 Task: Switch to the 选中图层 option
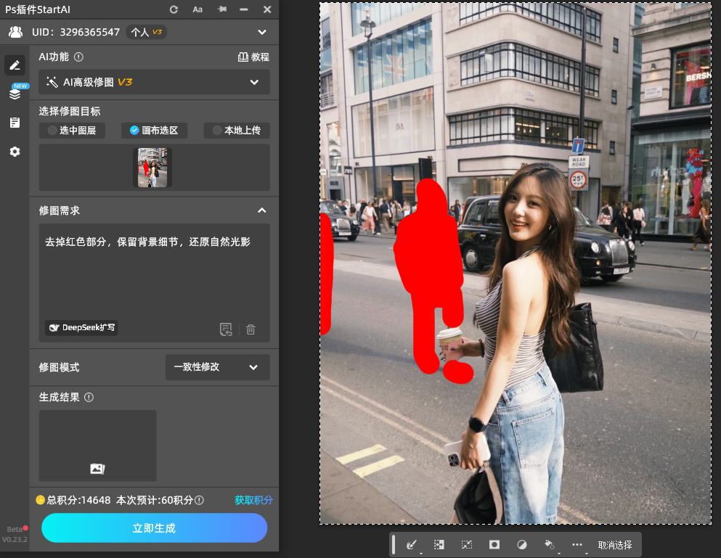pyautogui.click(x=72, y=131)
